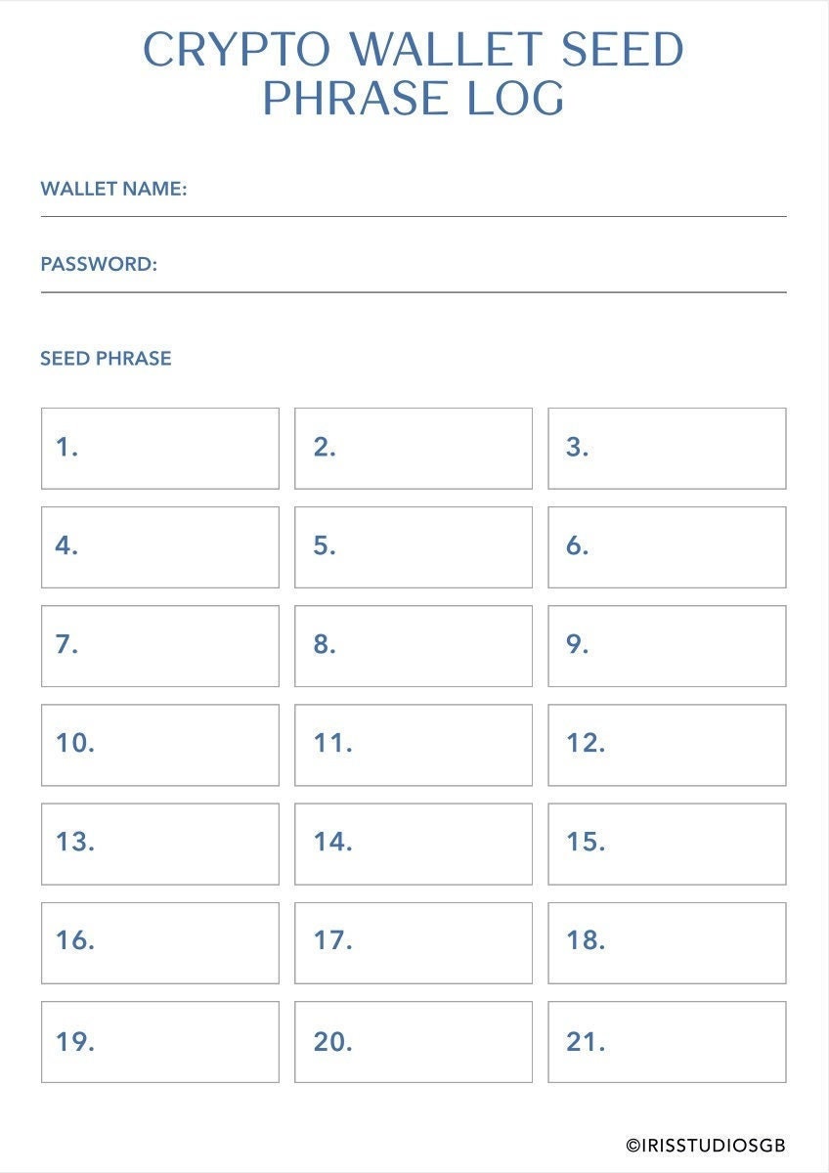
Task: Select seed phrase box 10
Action: point(160,745)
